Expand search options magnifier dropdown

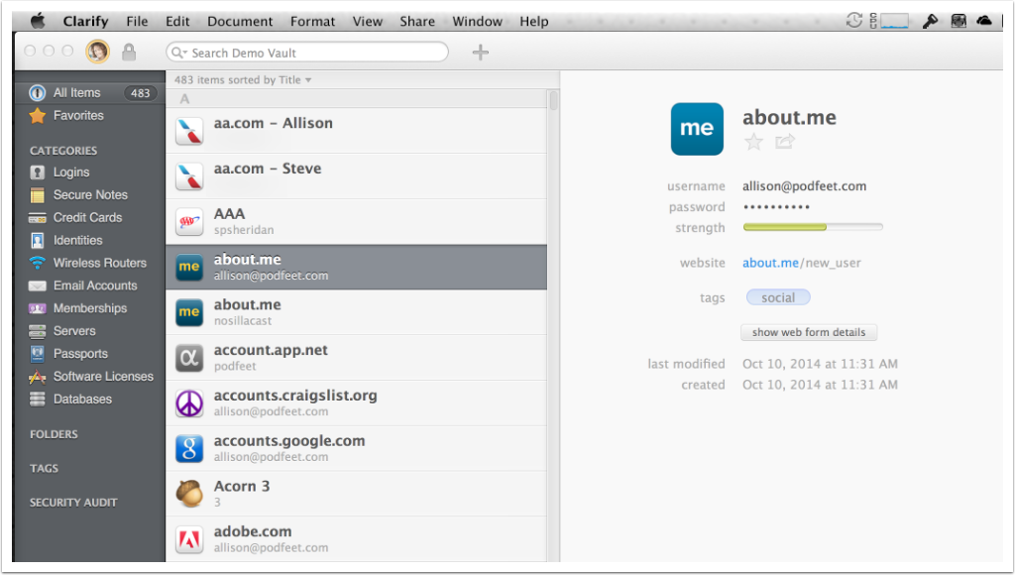point(179,53)
